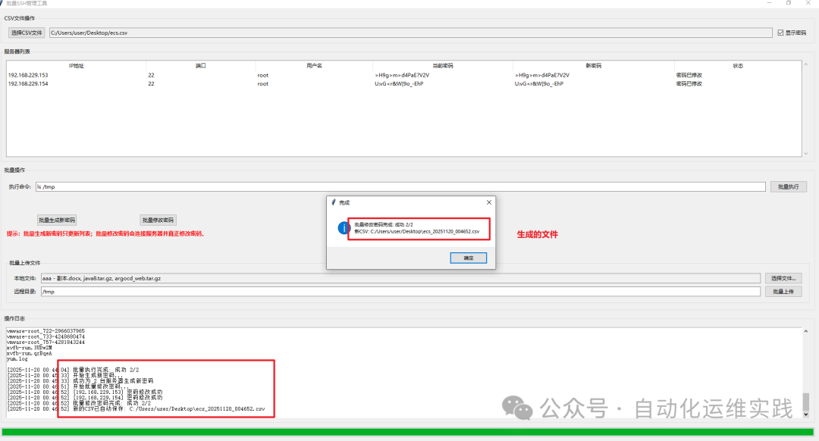Click the 端口 column header
The width and height of the screenshot is (819, 441).
coord(200,66)
